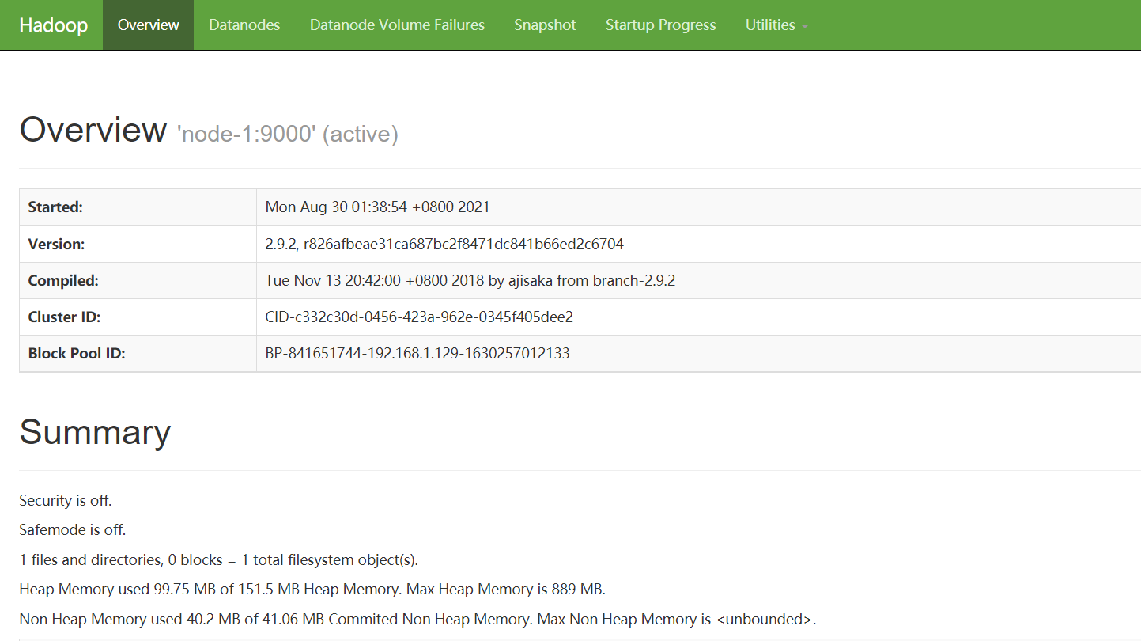Click the Cluster ID: row label
This screenshot has width=1141, height=641.
point(64,317)
